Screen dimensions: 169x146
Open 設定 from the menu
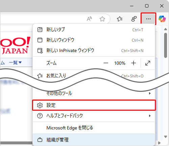94,105
